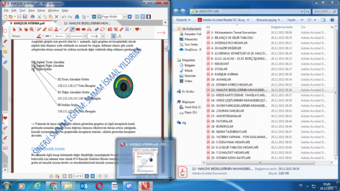Click the Ara: DERS search box
340x191 pixels.
pyautogui.click(x=325, y=11)
